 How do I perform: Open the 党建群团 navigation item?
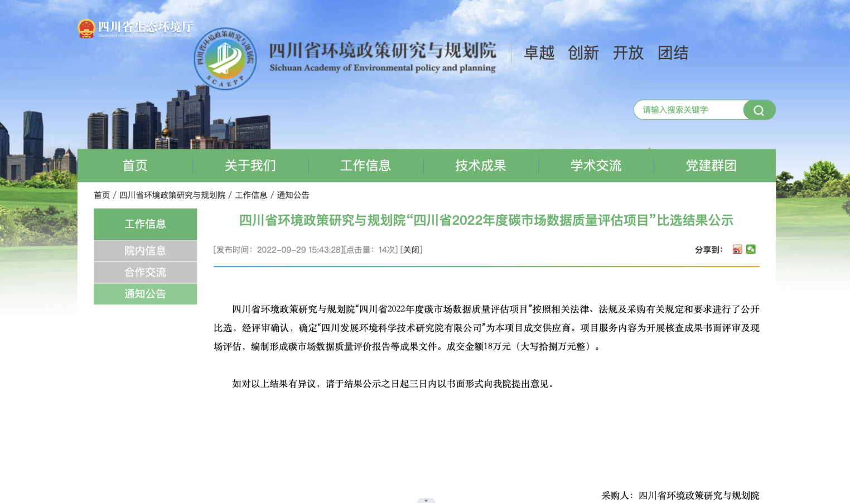[x=711, y=166]
